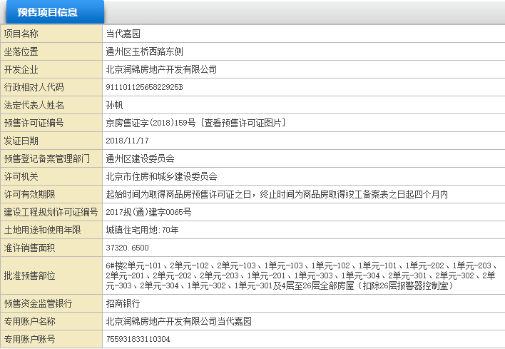
Task: Click the 许可机关 label
Action: coord(21,176)
